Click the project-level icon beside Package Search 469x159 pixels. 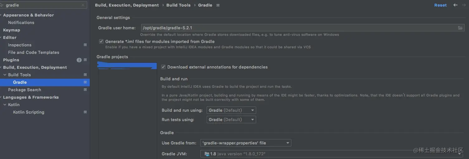pyautogui.click(x=85, y=90)
